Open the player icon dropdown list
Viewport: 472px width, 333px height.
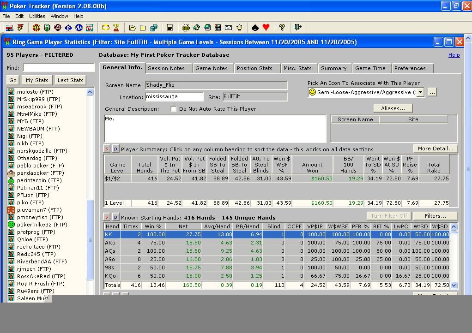click(x=421, y=92)
